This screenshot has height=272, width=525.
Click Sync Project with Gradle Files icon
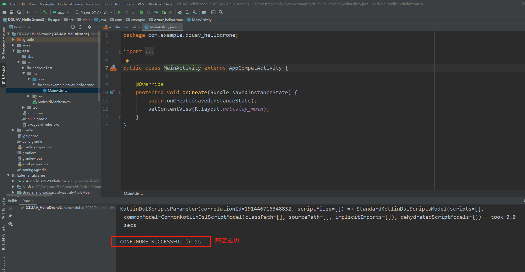click(180, 12)
